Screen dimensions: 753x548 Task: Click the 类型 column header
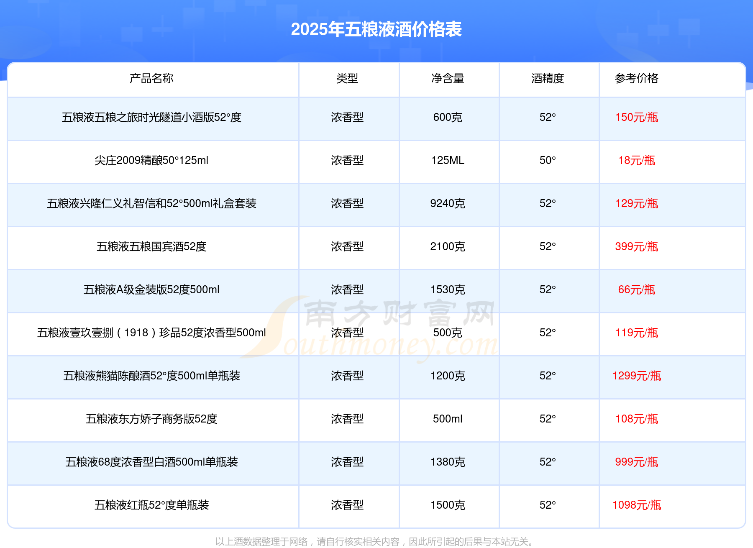[347, 78]
